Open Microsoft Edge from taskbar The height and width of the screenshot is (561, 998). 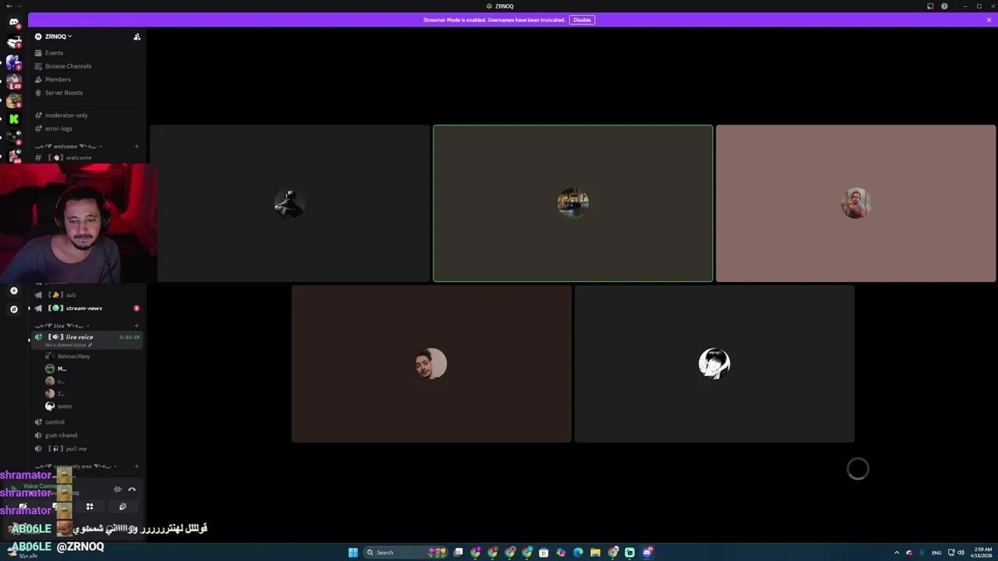pyautogui.click(x=578, y=552)
